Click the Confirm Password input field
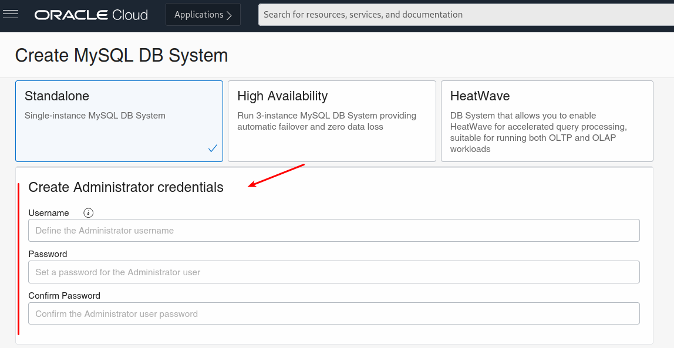Image resolution: width=674 pixels, height=348 pixels. click(x=333, y=314)
